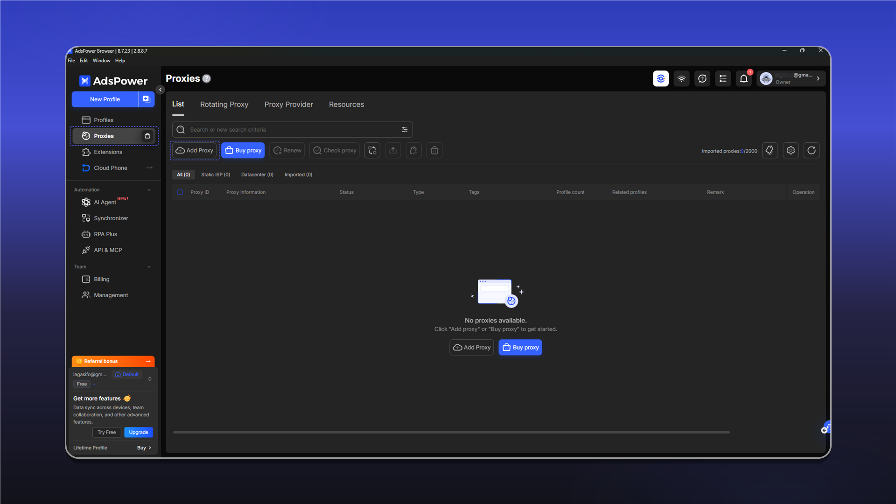The image size is (896, 504).
Task: Expand the Referral bonus banner arrow
Action: 148,361
